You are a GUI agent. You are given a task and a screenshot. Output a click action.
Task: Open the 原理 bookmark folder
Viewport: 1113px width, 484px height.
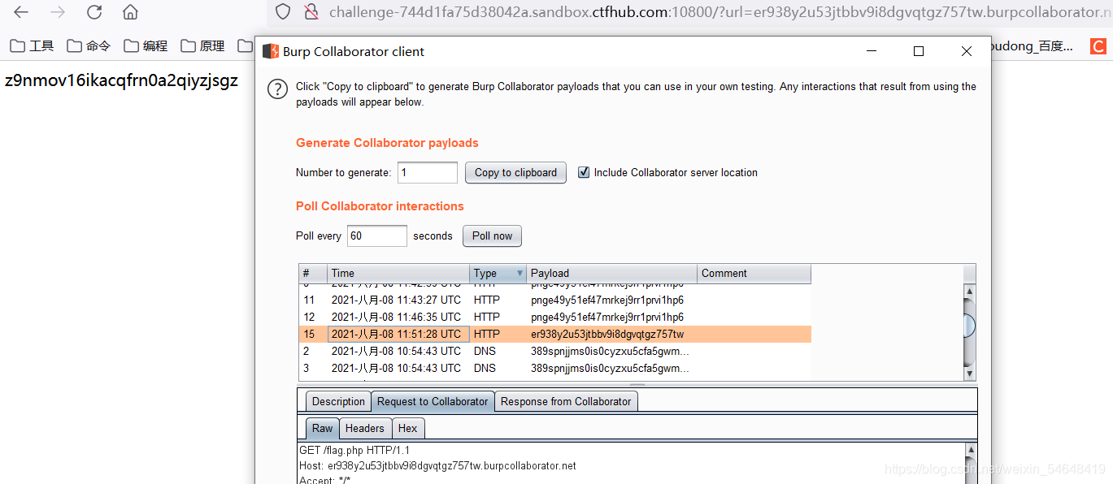202,46
